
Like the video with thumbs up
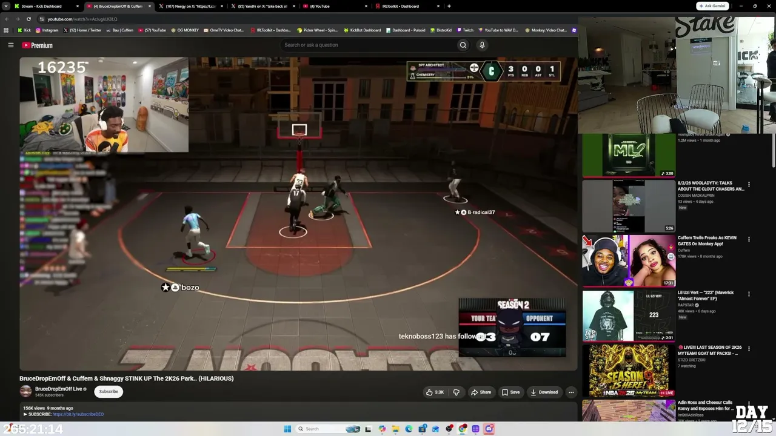[435, 392]
